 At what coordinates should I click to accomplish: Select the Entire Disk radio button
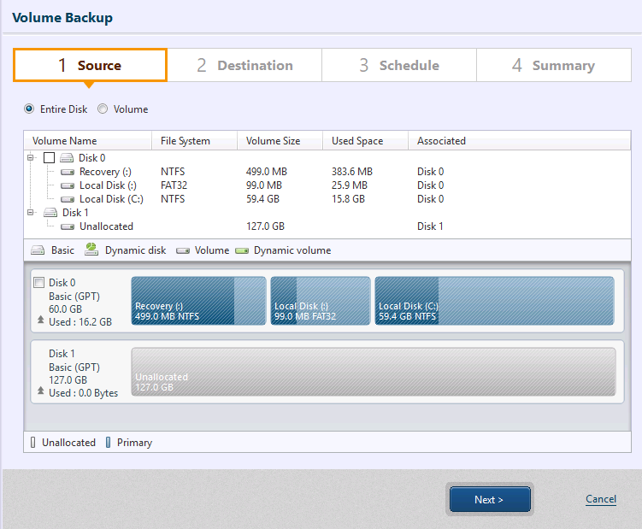[29, 109]
